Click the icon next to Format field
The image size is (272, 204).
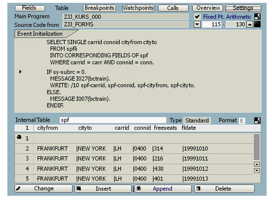point(257,121)
